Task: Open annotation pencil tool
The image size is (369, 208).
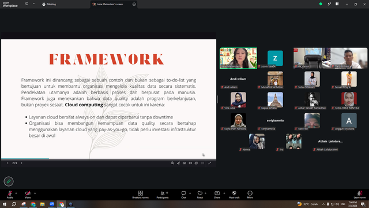Action: tap(9, 181)
